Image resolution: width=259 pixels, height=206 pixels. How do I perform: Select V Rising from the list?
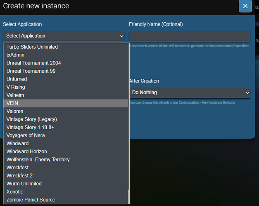(x=65, y=87)
